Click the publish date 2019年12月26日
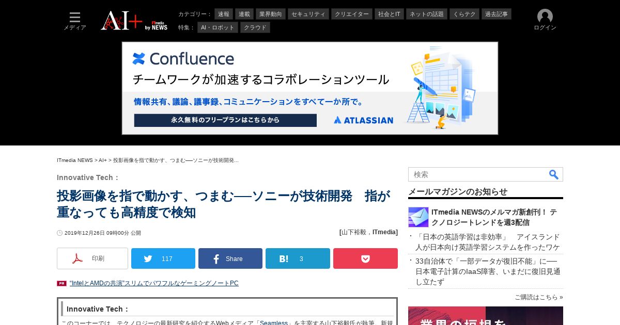620x325 pixels. point(102,233)
